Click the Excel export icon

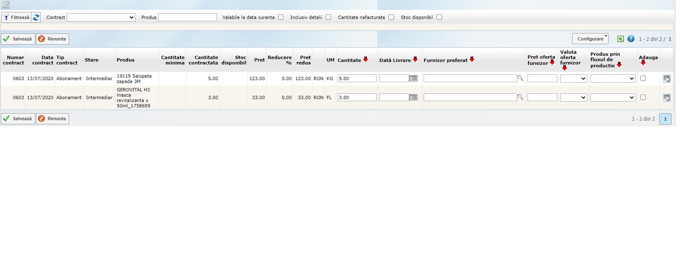point(620,39)
